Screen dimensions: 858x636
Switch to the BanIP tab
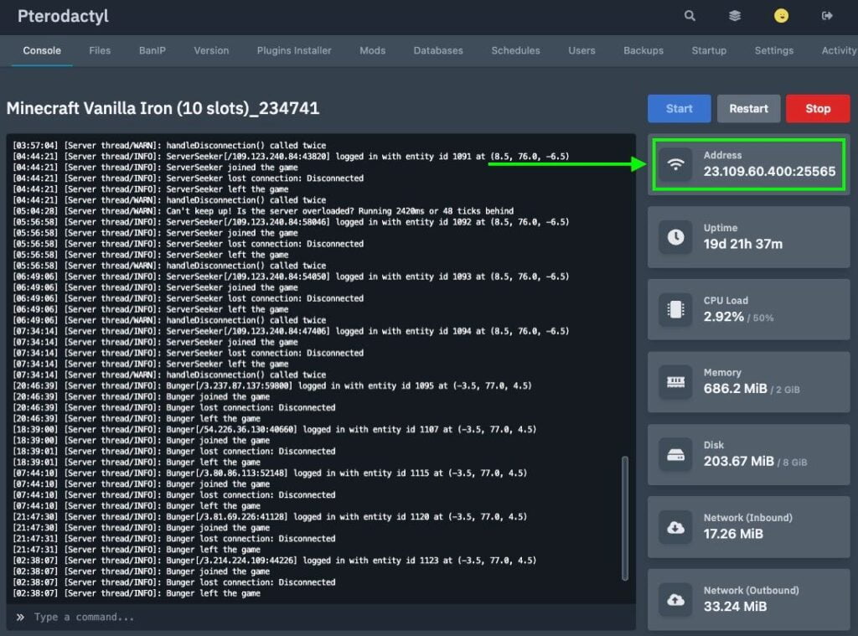pos(152,50)
